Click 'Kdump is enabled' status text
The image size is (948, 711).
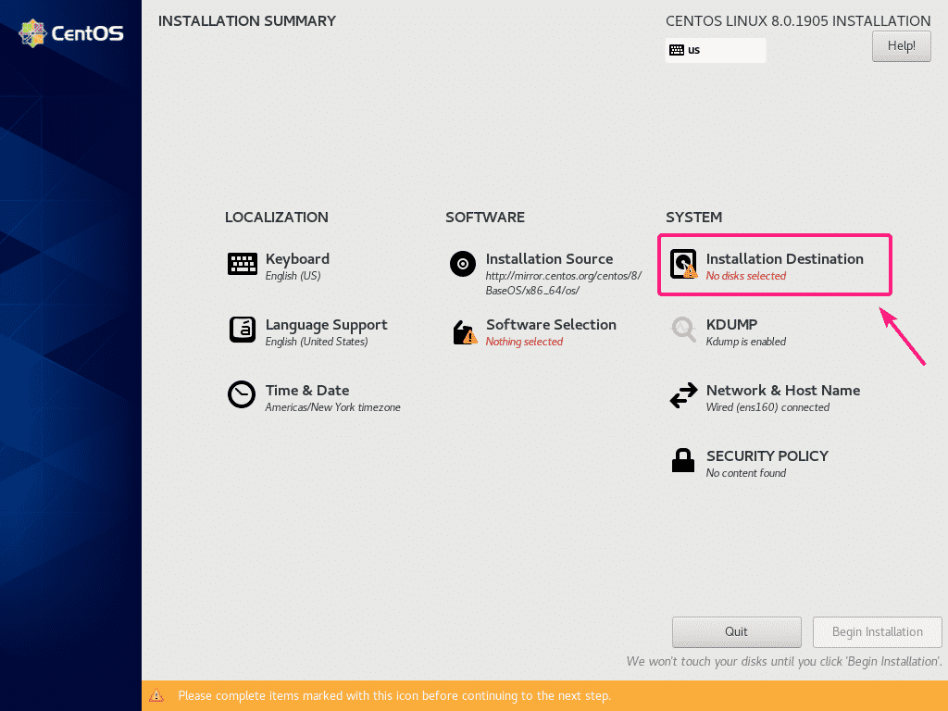[x=746, y=342]
